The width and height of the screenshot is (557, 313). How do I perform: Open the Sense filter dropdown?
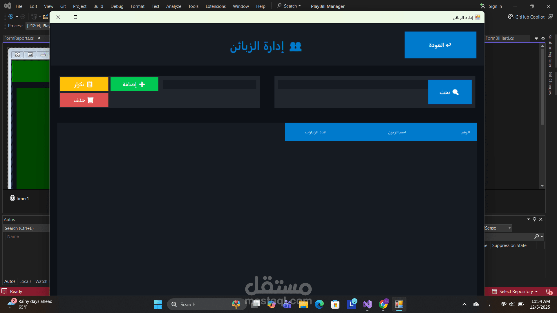[x=509, y=228]
